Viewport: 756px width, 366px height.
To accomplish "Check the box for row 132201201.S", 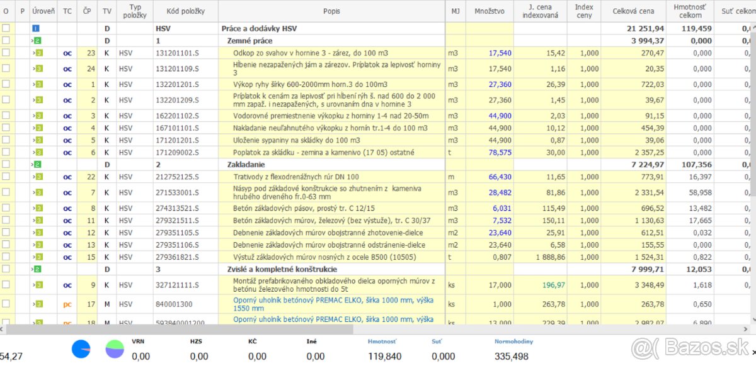I will pos(6,84).
